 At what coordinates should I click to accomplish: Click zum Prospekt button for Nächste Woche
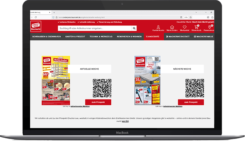click(x=191, y=102)
